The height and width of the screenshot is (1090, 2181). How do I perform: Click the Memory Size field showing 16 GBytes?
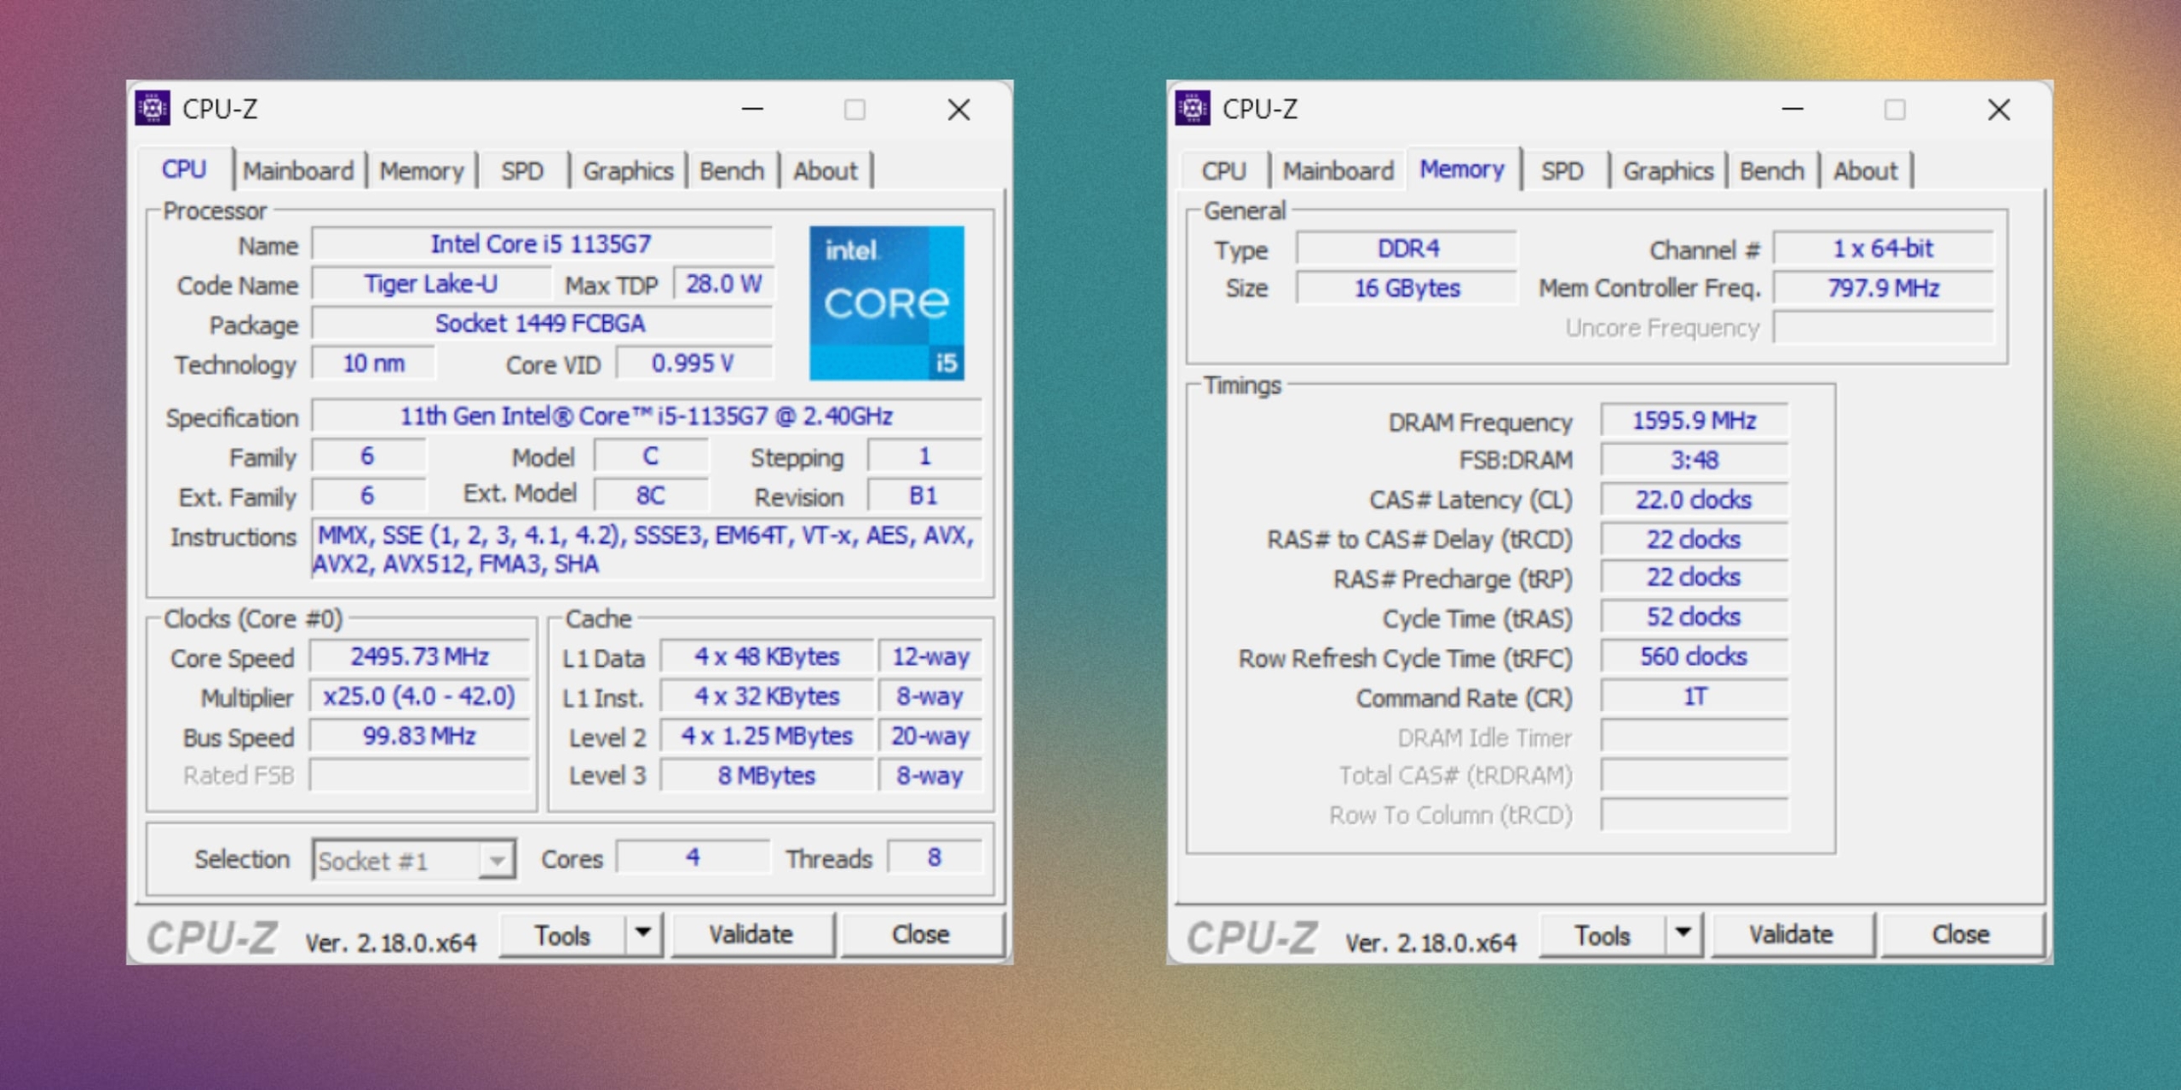(x=1406, y=288)
